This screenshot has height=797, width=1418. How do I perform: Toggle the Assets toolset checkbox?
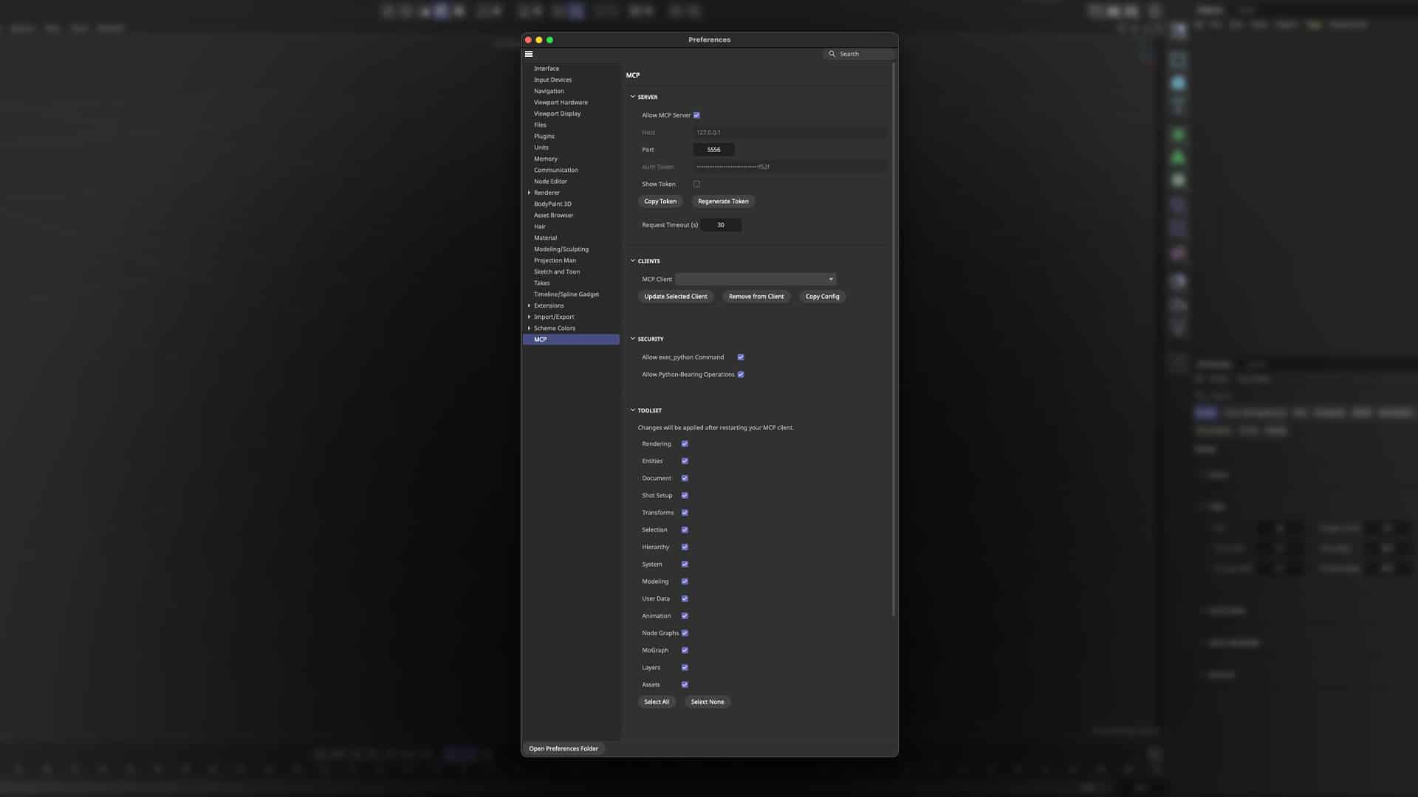(x=685, y=685)
